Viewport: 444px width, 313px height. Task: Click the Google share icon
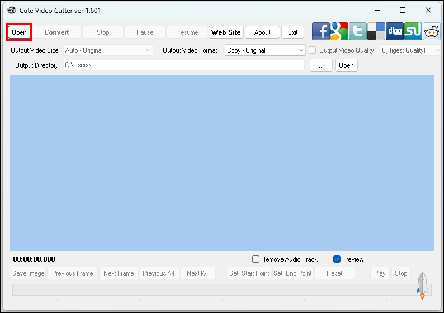tap(339, 32)
